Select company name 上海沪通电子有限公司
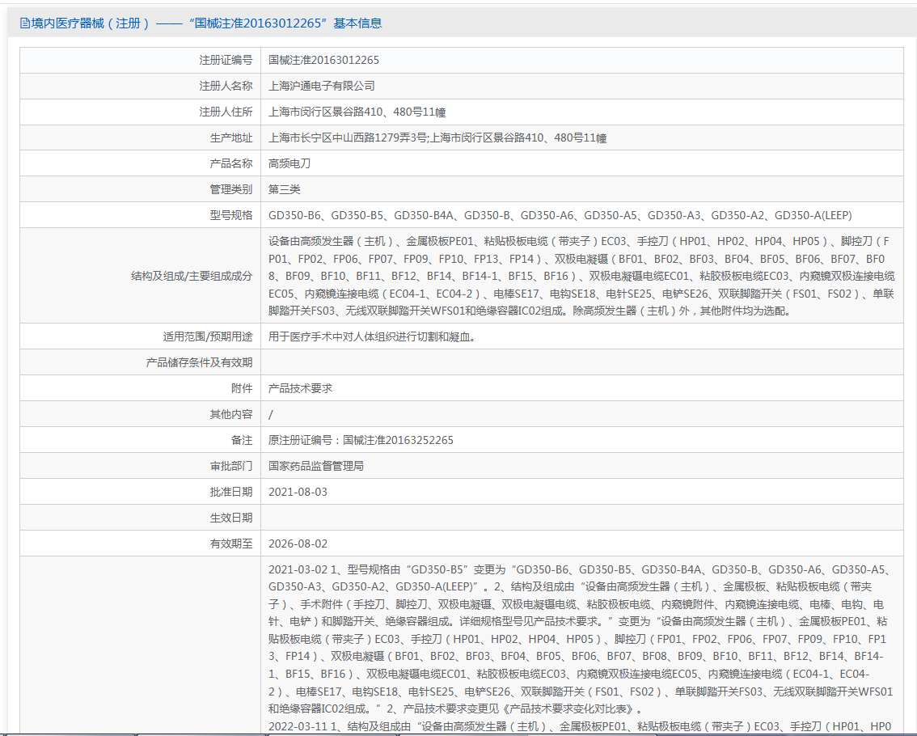The width and height of the screenshot is (917, 736). coord(322,86)
